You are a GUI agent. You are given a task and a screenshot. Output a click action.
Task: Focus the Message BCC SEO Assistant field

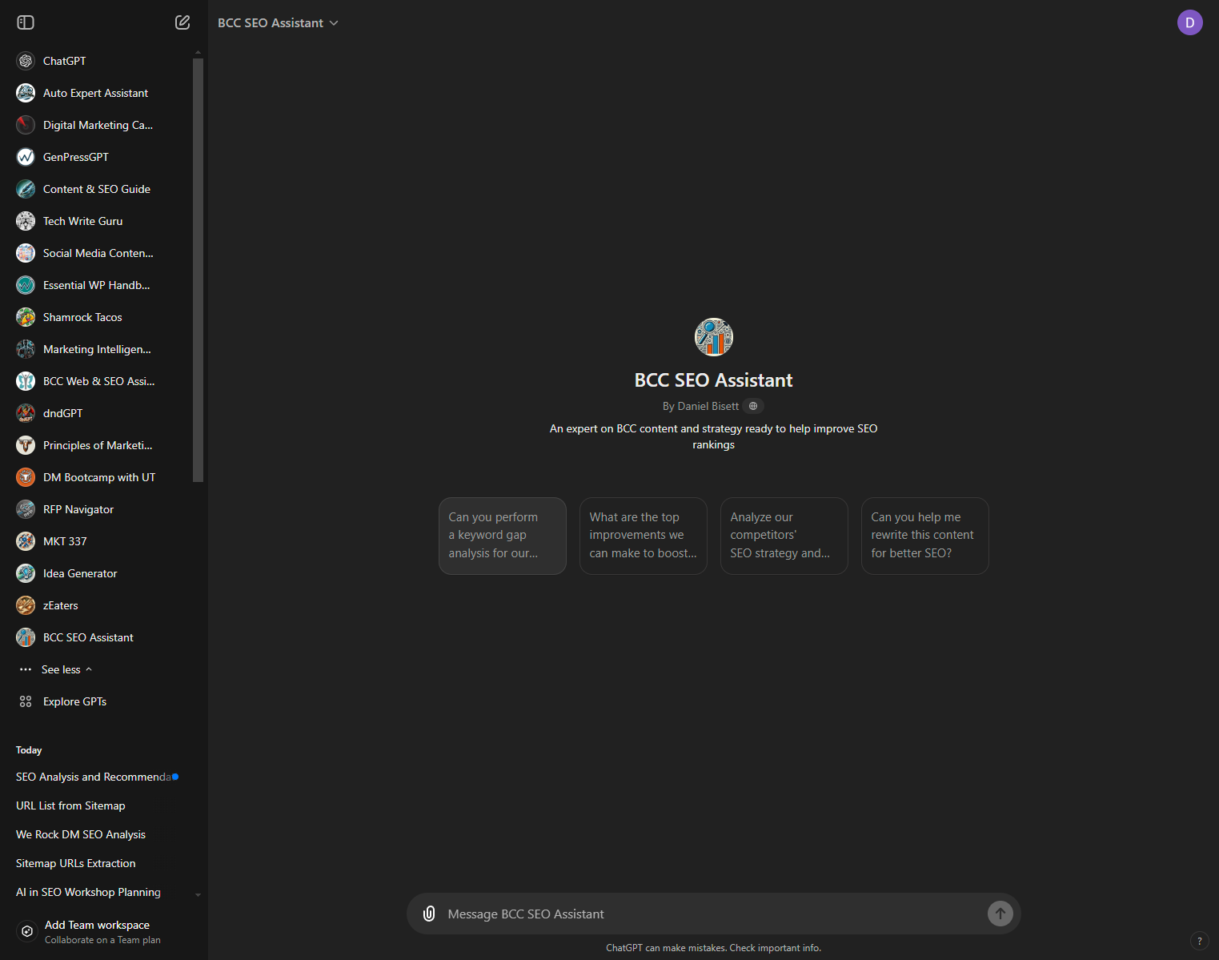(x=712, y=914)
